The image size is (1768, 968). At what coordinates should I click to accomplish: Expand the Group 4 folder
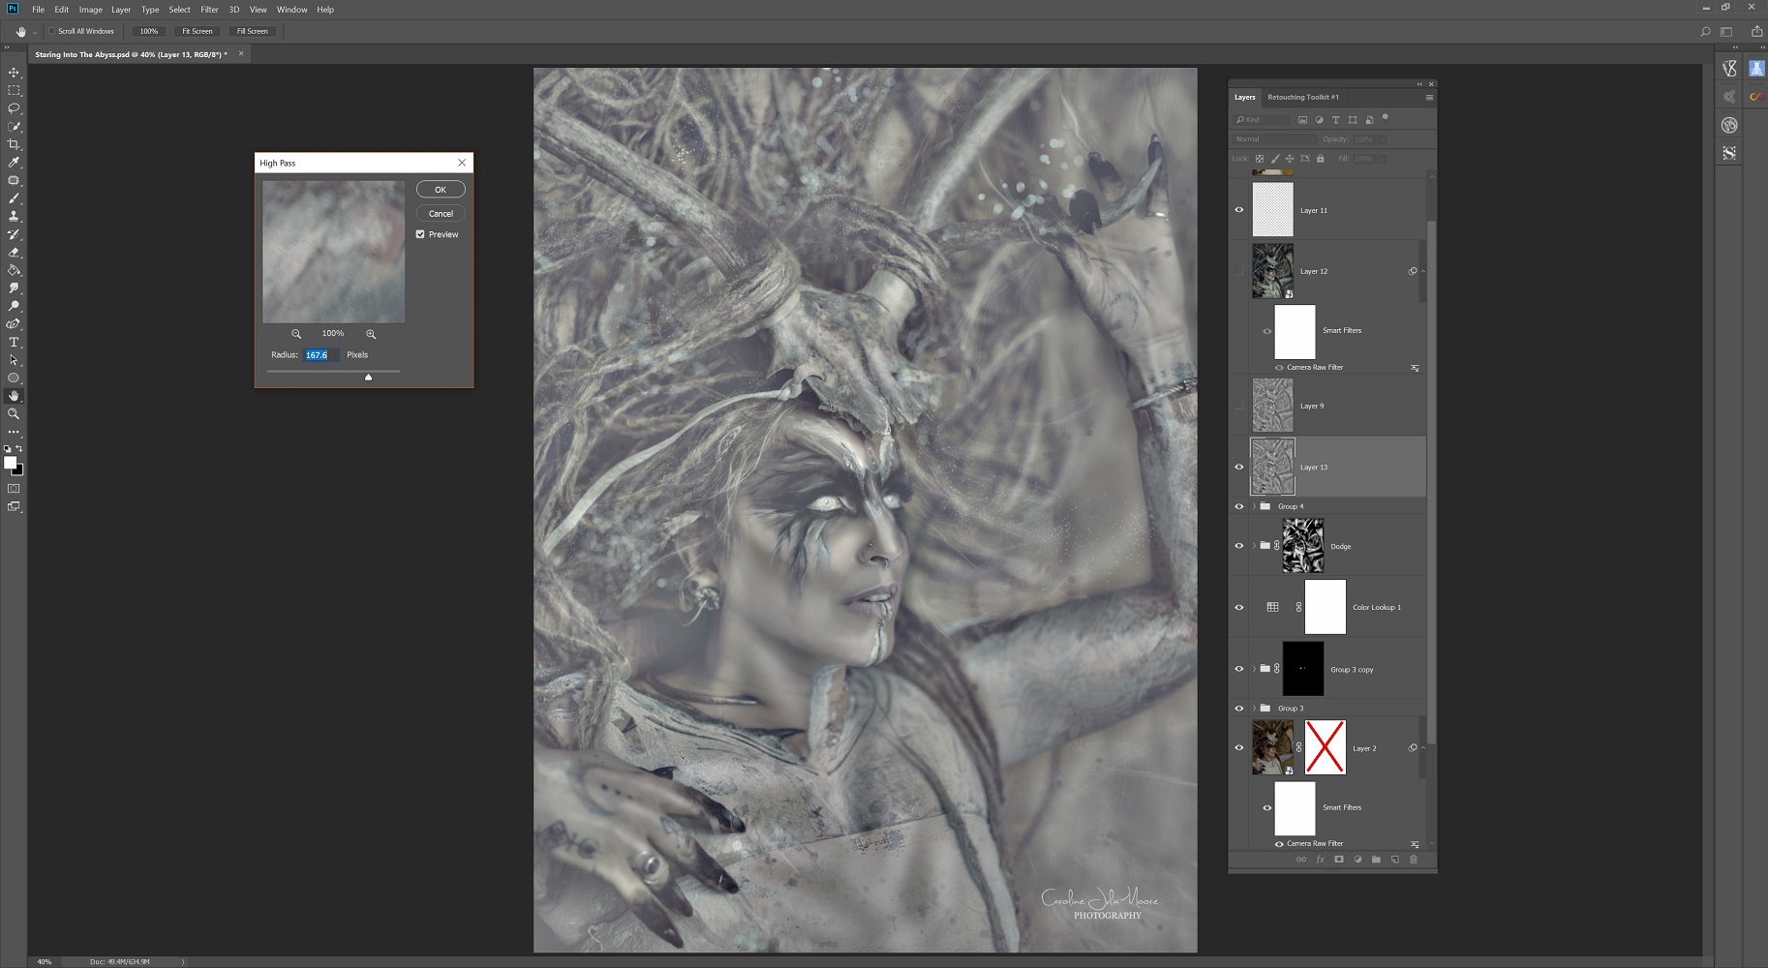(1254, 506)
